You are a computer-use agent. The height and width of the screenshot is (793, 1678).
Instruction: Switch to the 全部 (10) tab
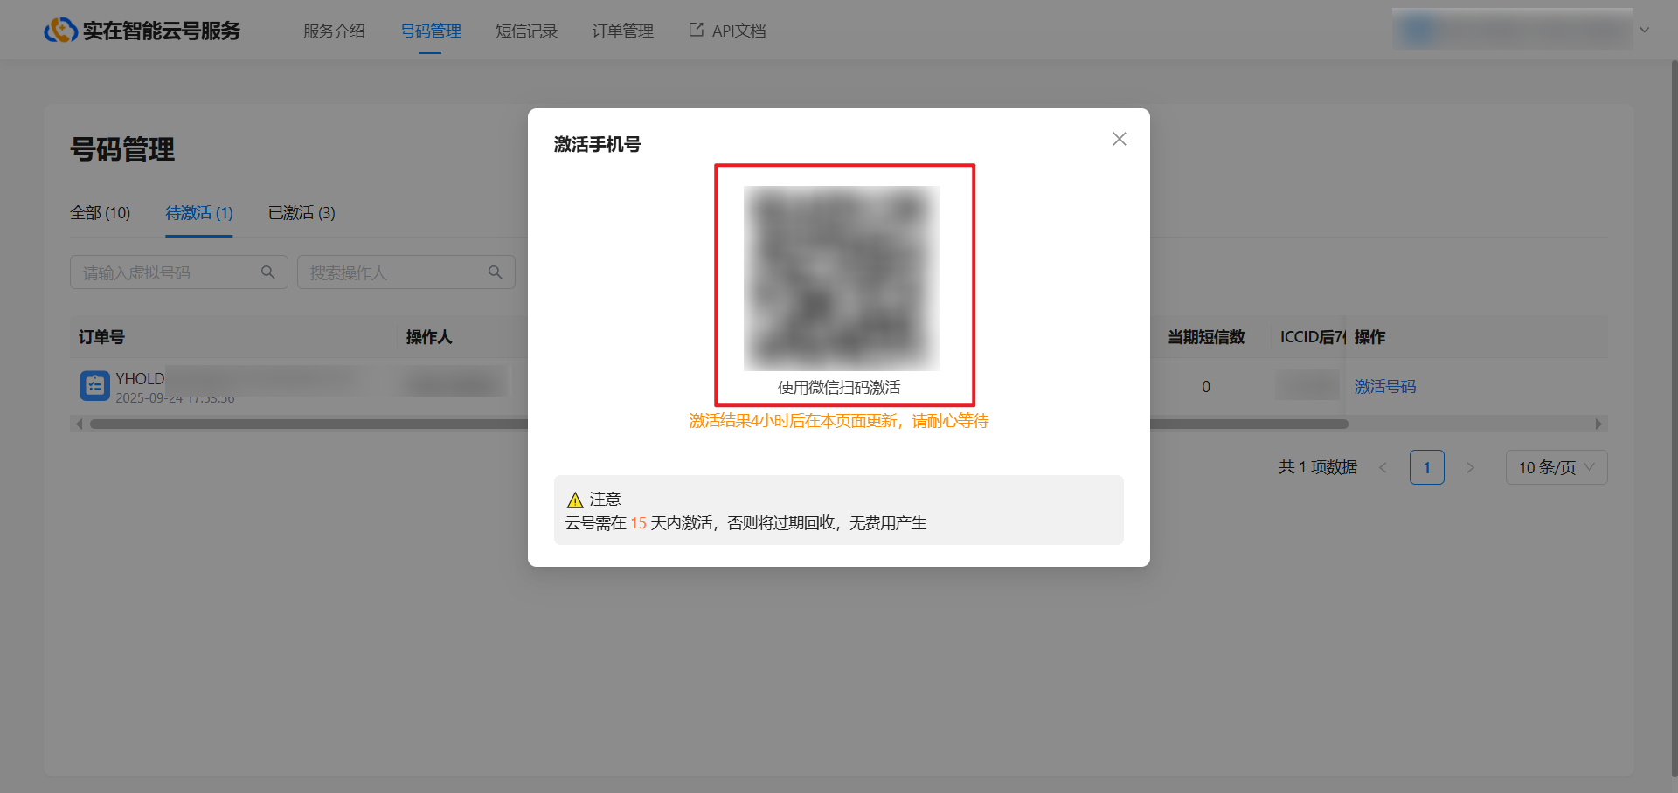[100, 213]
